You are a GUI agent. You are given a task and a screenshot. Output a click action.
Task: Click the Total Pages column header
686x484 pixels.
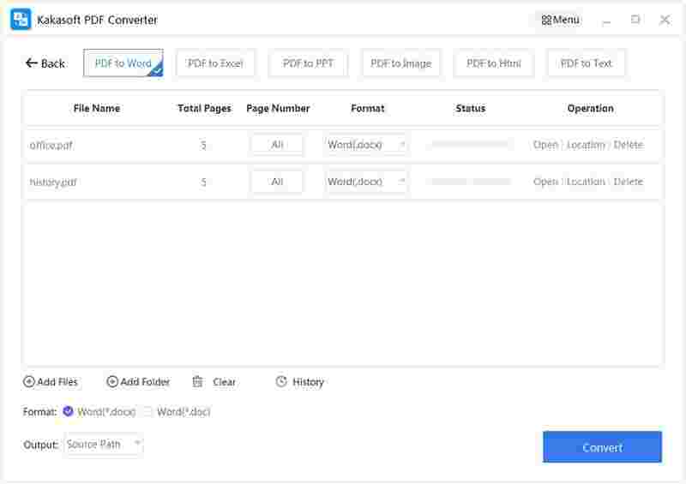pos(204,108)
